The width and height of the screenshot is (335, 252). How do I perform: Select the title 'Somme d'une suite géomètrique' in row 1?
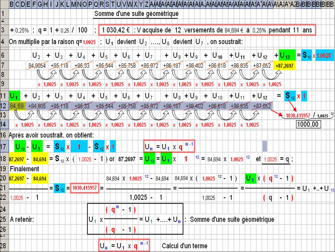pyautogui.click(x=136, y=14)
